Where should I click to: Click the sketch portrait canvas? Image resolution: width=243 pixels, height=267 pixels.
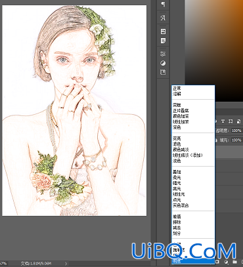(x=74, y=110)
